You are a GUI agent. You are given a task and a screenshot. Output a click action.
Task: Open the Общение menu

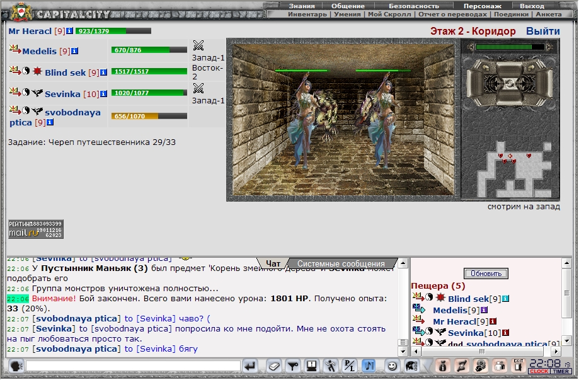click(348, 6)
